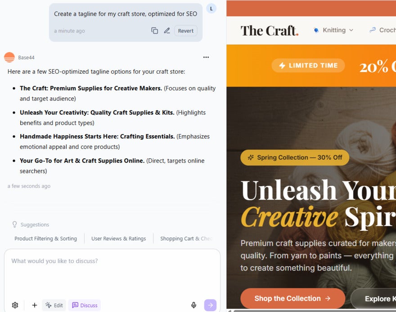Add attachment with plus icon
Viewport: 396px width, 312px height.
click(x=35, y=305)
